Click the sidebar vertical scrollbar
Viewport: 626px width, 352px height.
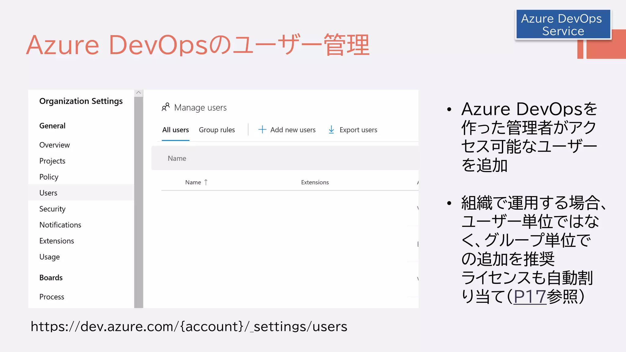pos(138,202)
